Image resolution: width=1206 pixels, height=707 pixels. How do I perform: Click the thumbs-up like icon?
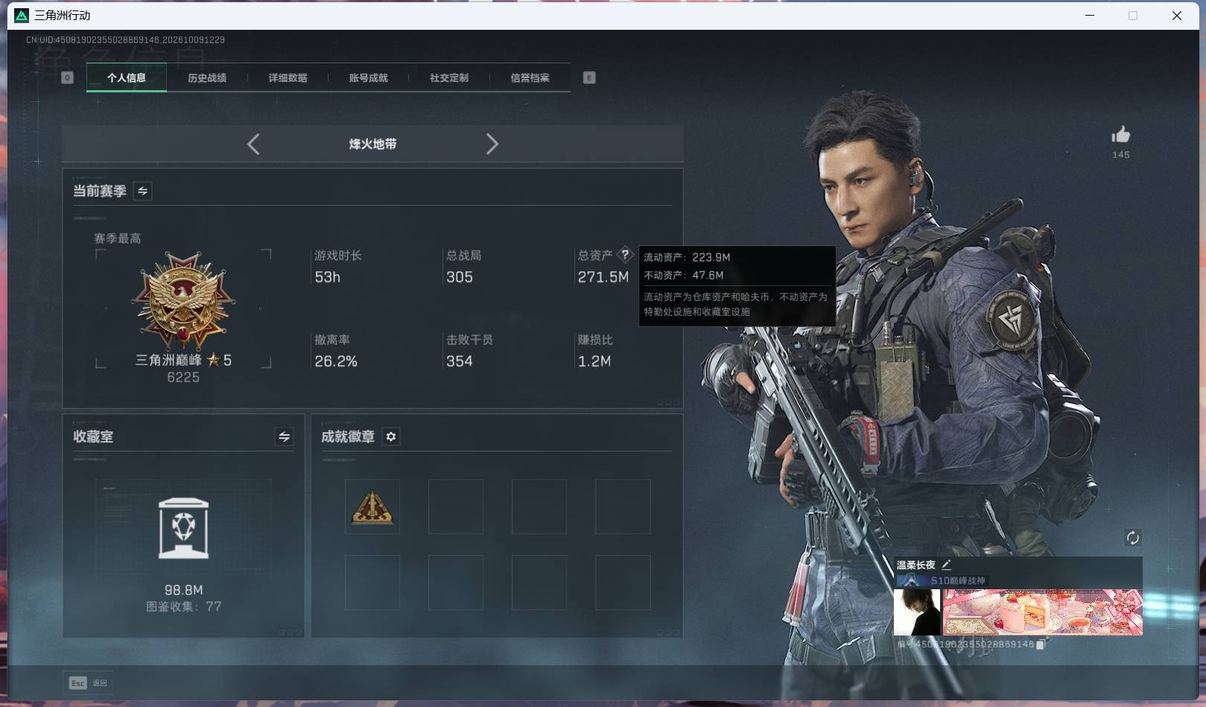[x=1120, y=135]
